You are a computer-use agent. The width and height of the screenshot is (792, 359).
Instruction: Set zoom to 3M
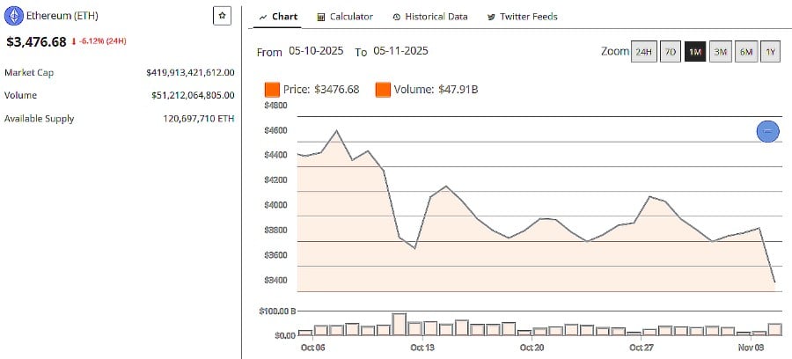coord(721,52)
